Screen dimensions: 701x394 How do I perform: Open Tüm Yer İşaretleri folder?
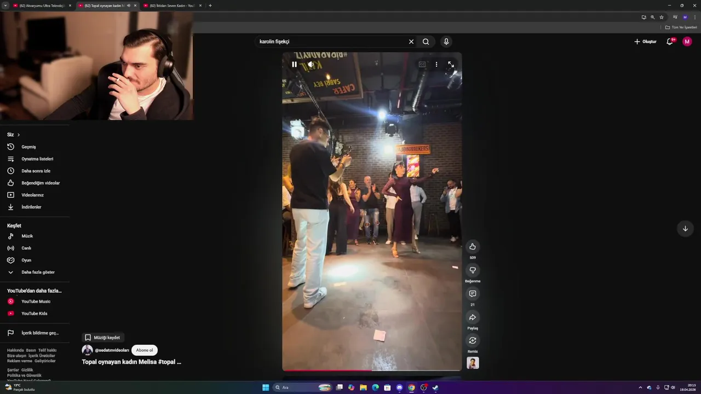tap(681, 27)
